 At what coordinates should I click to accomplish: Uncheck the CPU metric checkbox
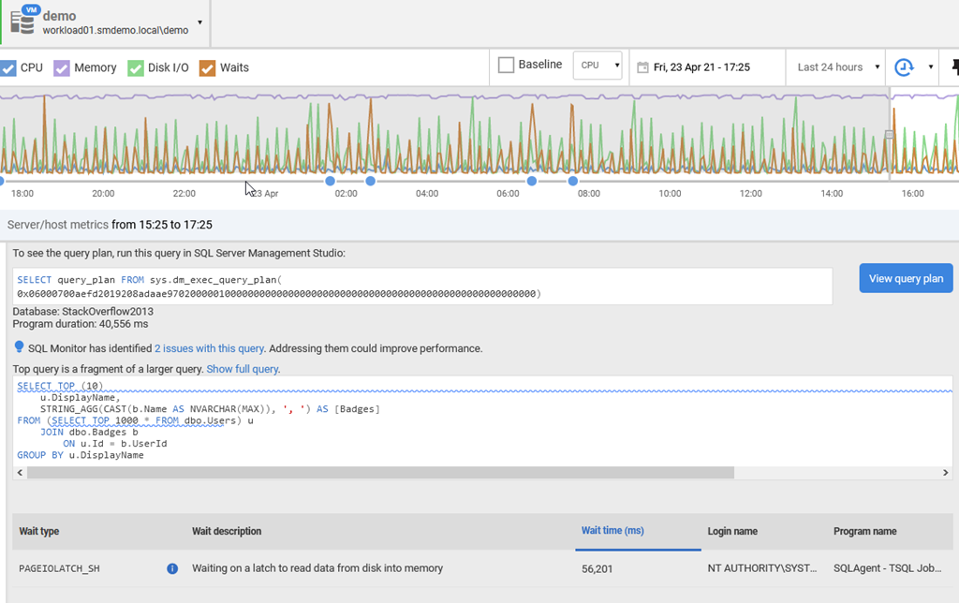[x=8, y=67]
